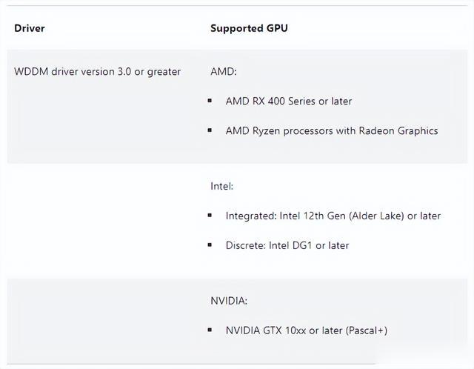Click the word greater in driver cell
Viewport: 474px width, 369px height.
click(164, 72)
